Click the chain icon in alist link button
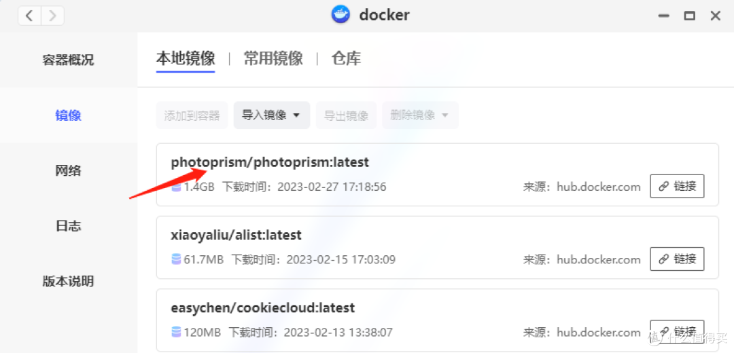The width and height of the screenshot is (734, 353). coord(663,259)
